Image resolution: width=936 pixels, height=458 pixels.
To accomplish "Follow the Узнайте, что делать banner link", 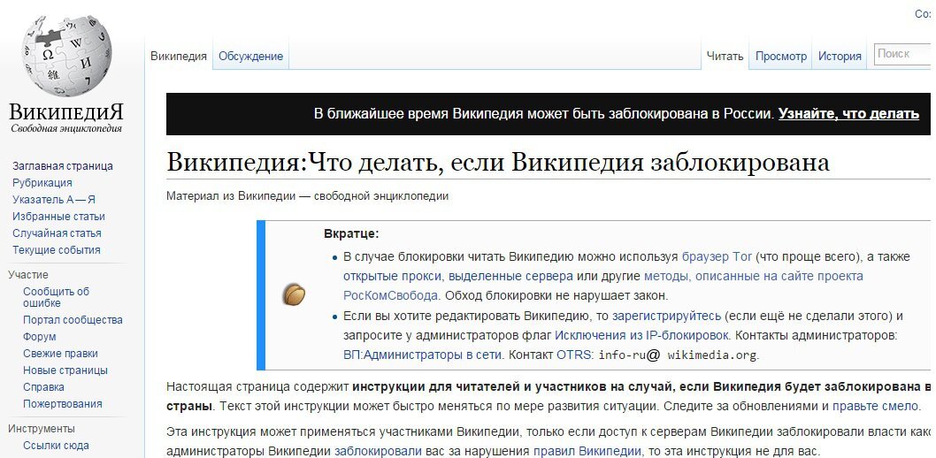I will [848, 114].
